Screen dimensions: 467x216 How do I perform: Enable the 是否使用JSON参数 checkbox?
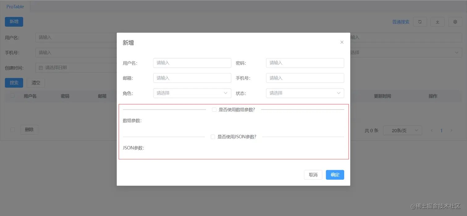213,137
